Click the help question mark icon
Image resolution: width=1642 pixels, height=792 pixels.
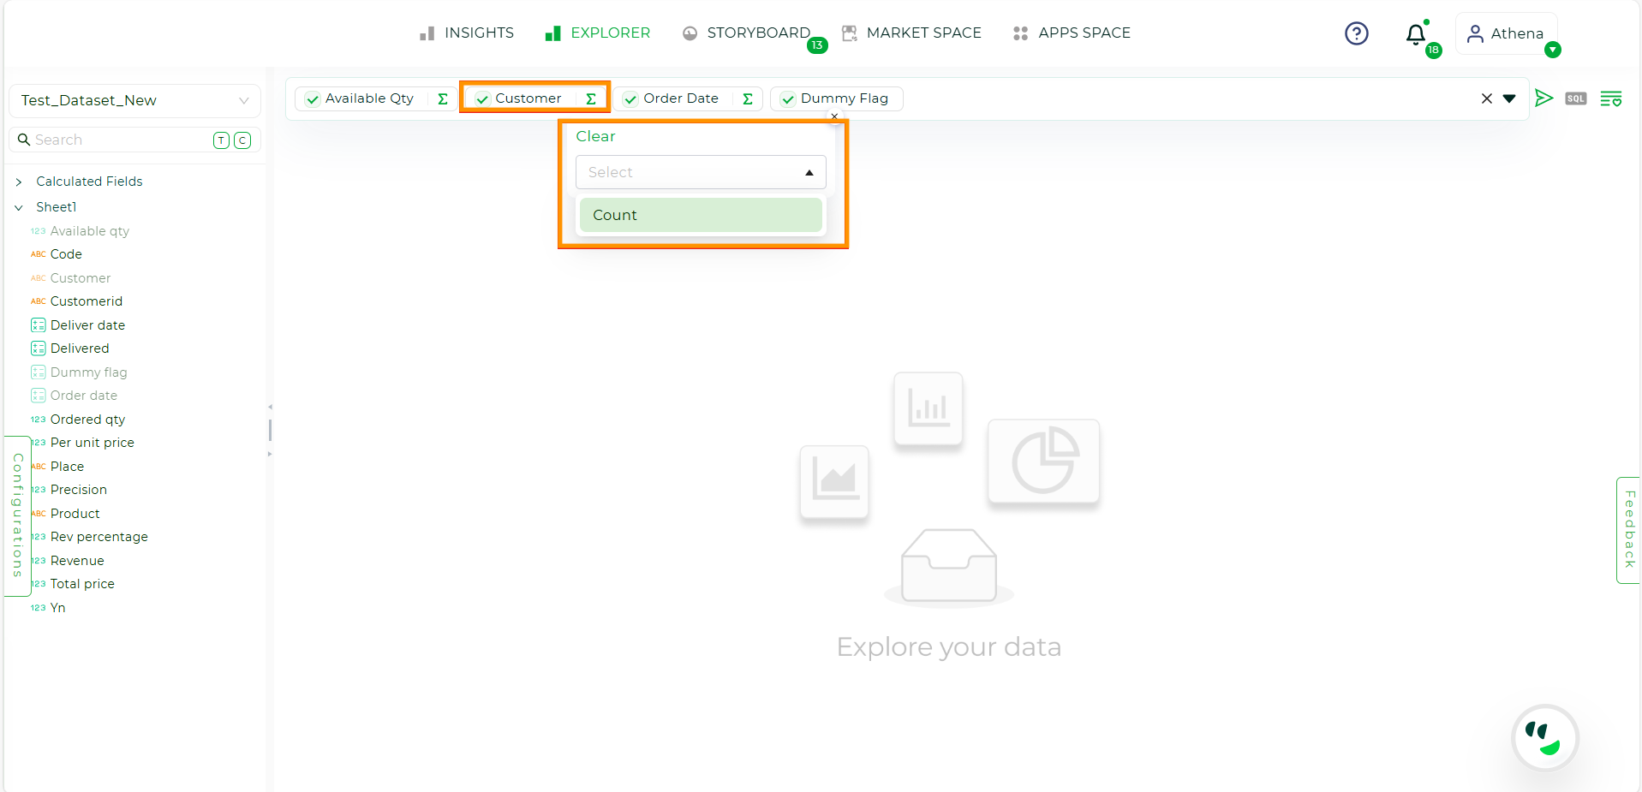[1356, 33]
